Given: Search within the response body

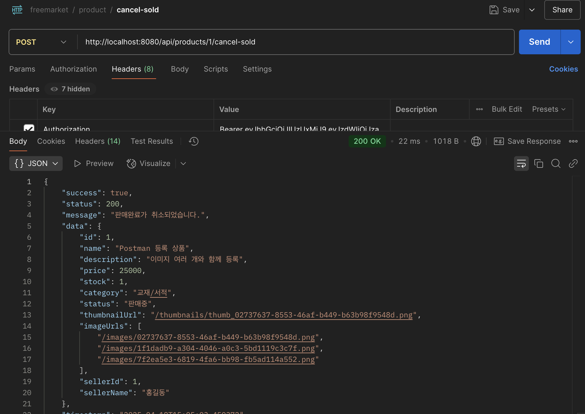Looking at the screenshot, I should point(556,164).
